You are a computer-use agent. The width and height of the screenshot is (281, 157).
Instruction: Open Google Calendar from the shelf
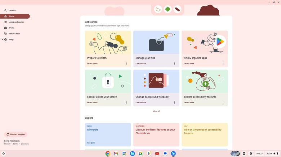(124, 153)
